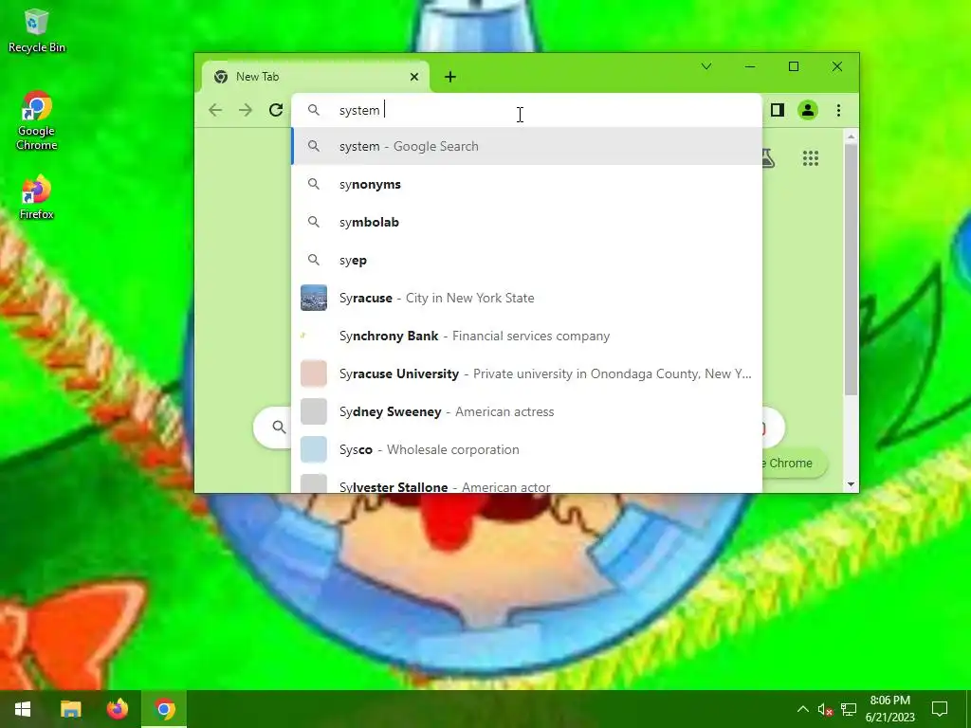Screen dimensions: 971x728
Task: Click in the address bar text field
Action: pos(526,110)
